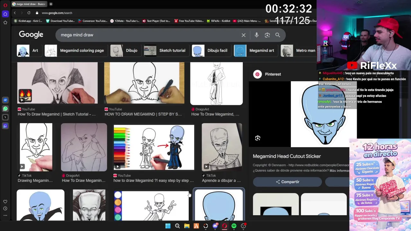Open the Windows Start menu
This screenshot has height=231, width=411.
[x=168, y=226]
